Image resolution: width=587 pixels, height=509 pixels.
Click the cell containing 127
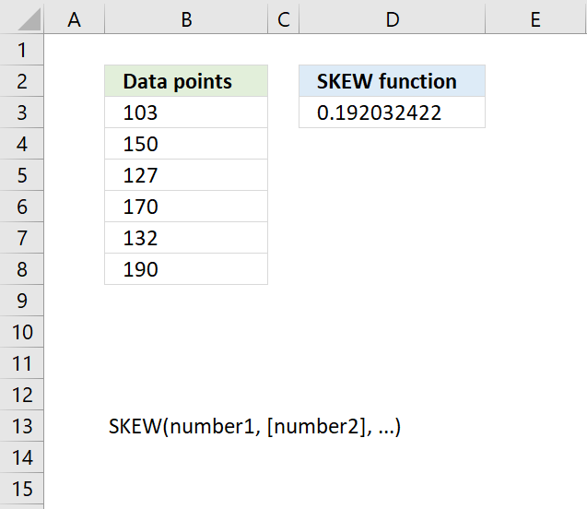point(186,175)
